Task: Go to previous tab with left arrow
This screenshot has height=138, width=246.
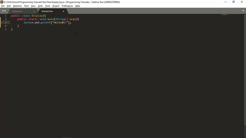Action: pyautogui.click(x=3, y=11)
